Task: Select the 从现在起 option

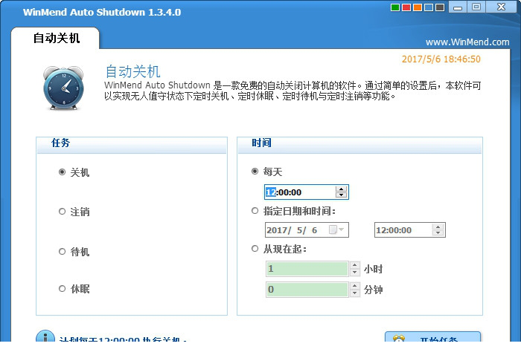Action: [255, 249]
